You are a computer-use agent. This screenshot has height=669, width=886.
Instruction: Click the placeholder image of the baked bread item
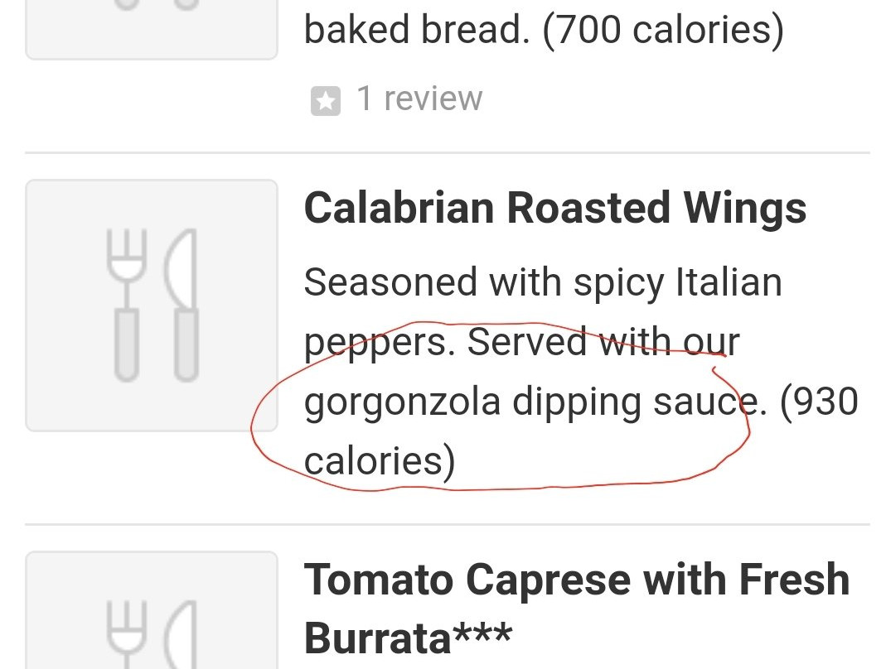point(152,25)
